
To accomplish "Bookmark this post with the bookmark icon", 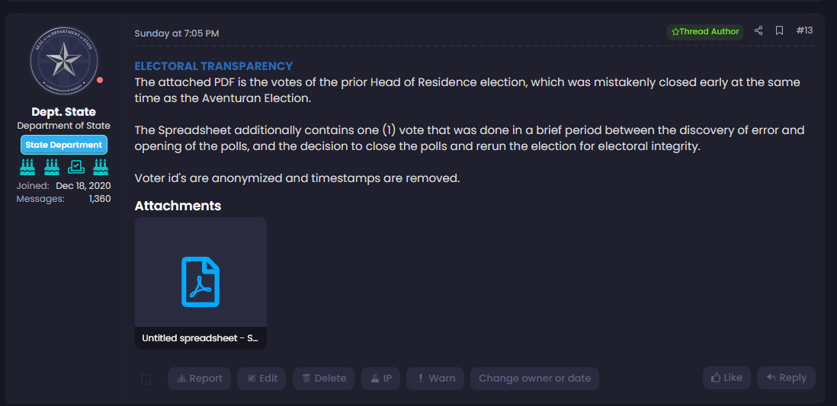I will click(779, 31).
